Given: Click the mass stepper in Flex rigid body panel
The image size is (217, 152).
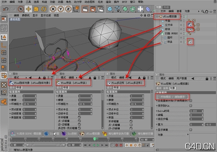Looking at the screenshot, I should coord(36,96).
